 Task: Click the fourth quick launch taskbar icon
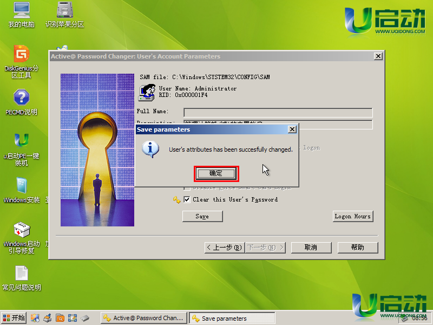tap(73, 318)
